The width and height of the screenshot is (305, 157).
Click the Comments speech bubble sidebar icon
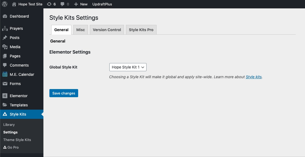click(x=5, y=65)
